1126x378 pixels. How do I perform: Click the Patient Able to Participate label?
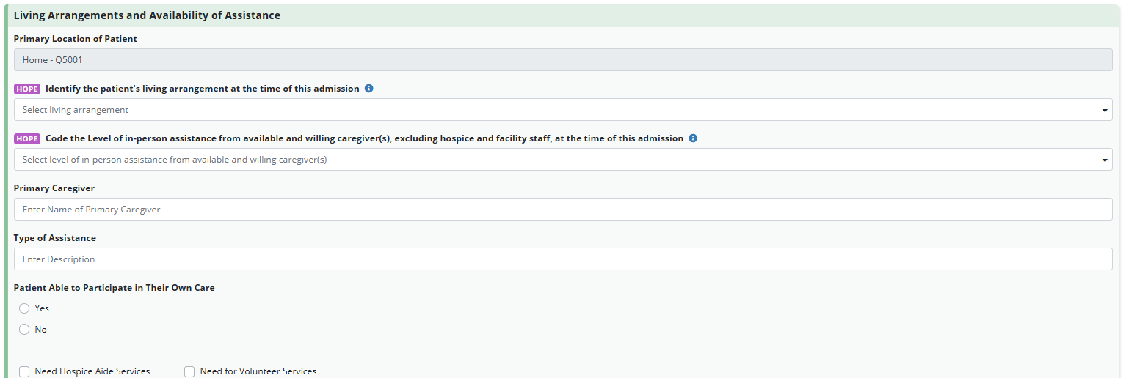(x=115, y=288)
